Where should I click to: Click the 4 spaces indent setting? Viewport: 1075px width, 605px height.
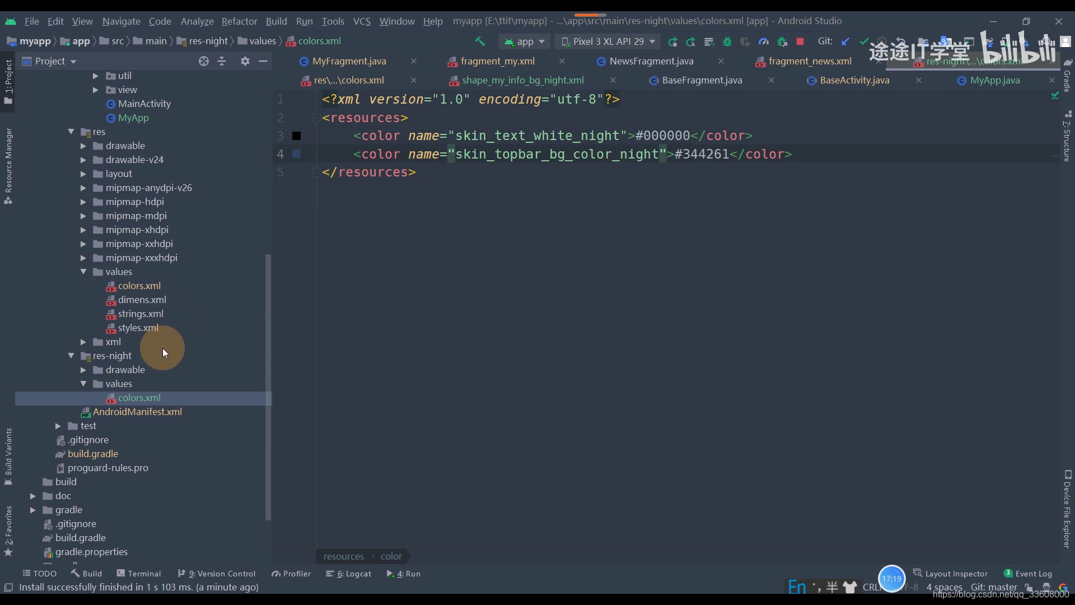[944, 587]
